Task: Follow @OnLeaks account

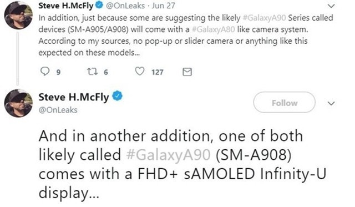Action: (x=285, y=102)
